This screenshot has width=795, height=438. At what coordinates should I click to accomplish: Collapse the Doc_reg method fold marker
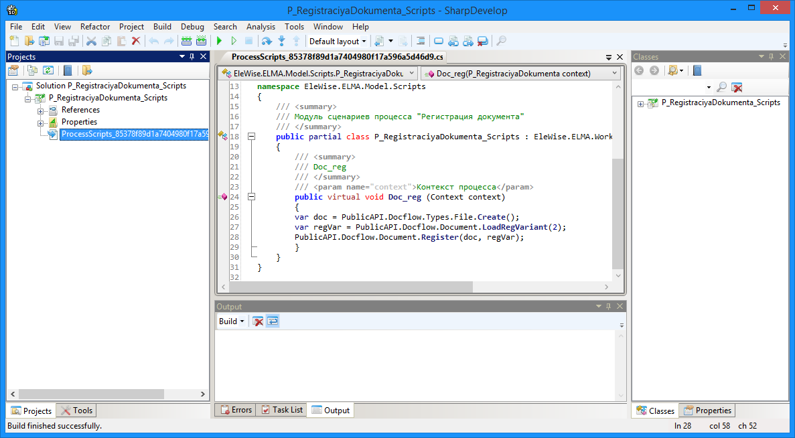[x=252, y=197]
